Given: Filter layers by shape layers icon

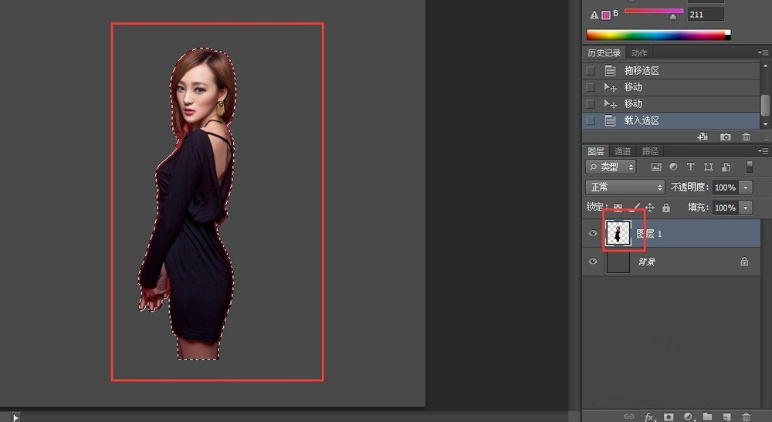Looking at the screenshot, I should 709,167.
